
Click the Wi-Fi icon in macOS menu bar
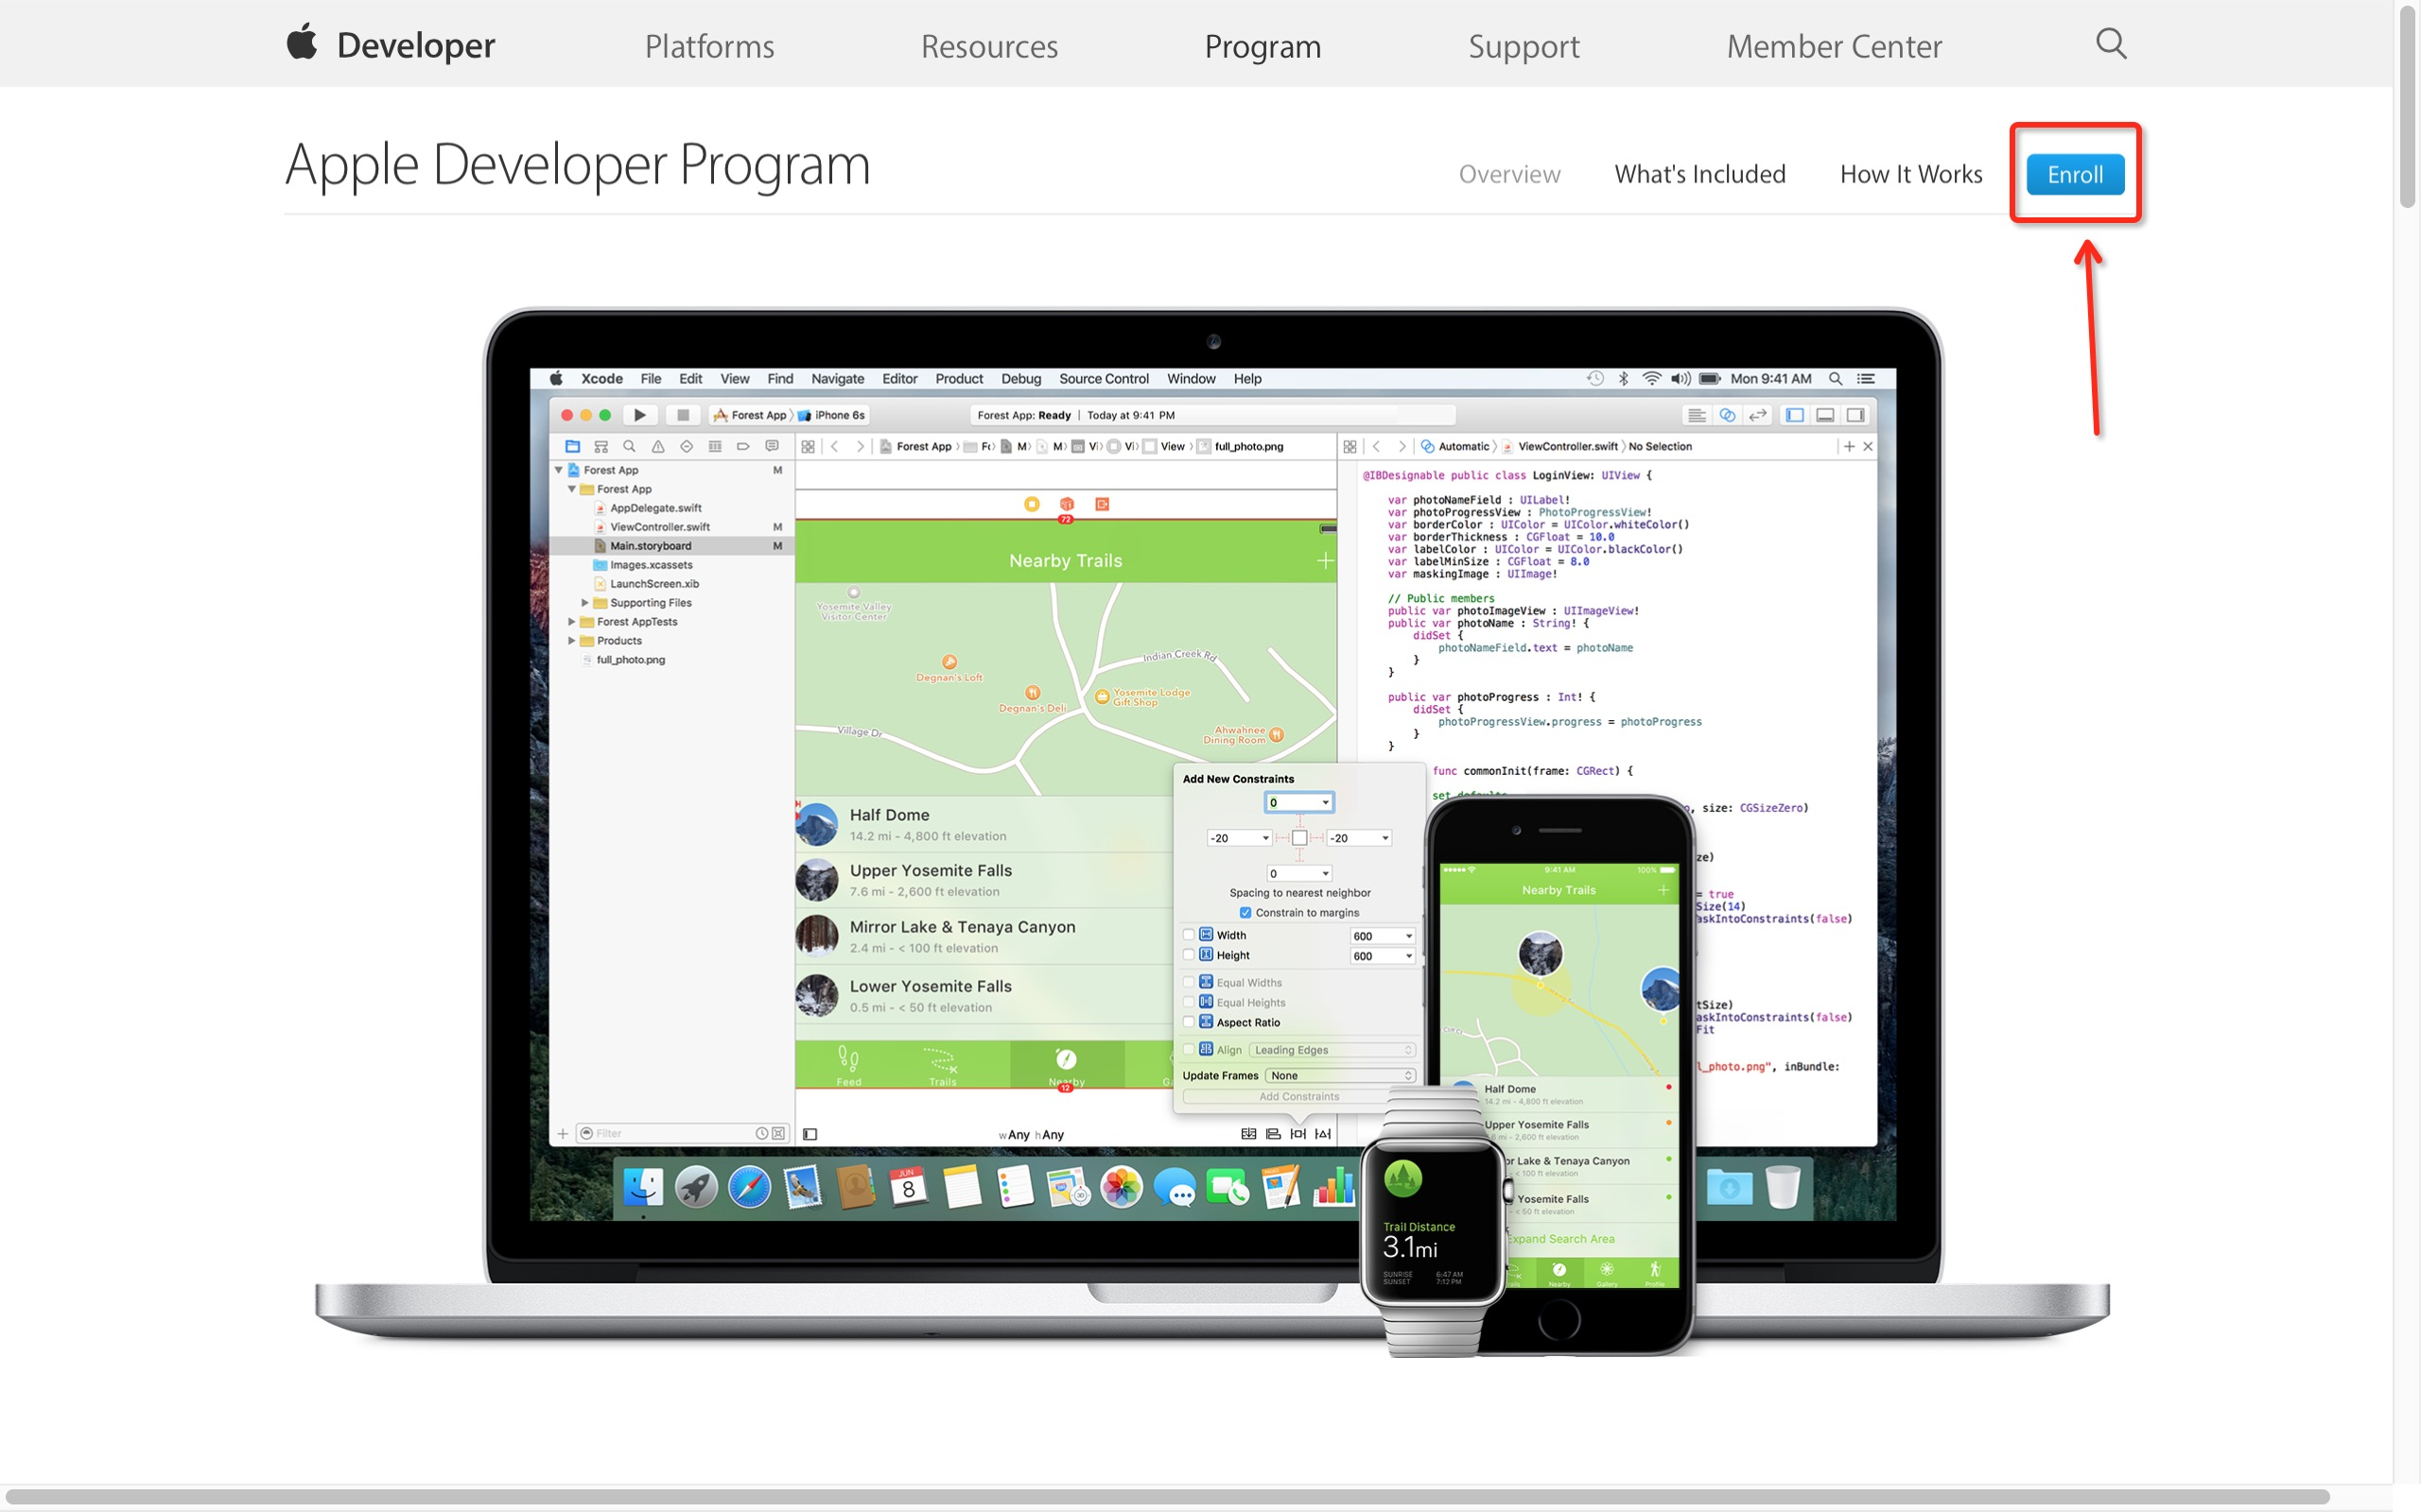[x=1652, y=379]
